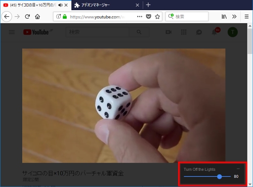The width and height of the screenshot is (253, 187).
Task: Minimize the Turn Off the Lights panel
Action: [238, 169]
